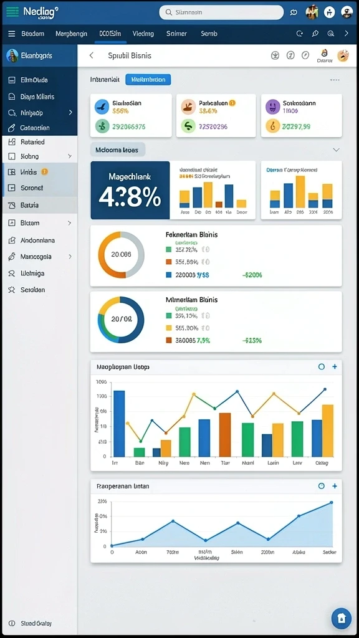Click the hamburger menu icon in navigation bar
Screen dimensions: 359x638
12,34
